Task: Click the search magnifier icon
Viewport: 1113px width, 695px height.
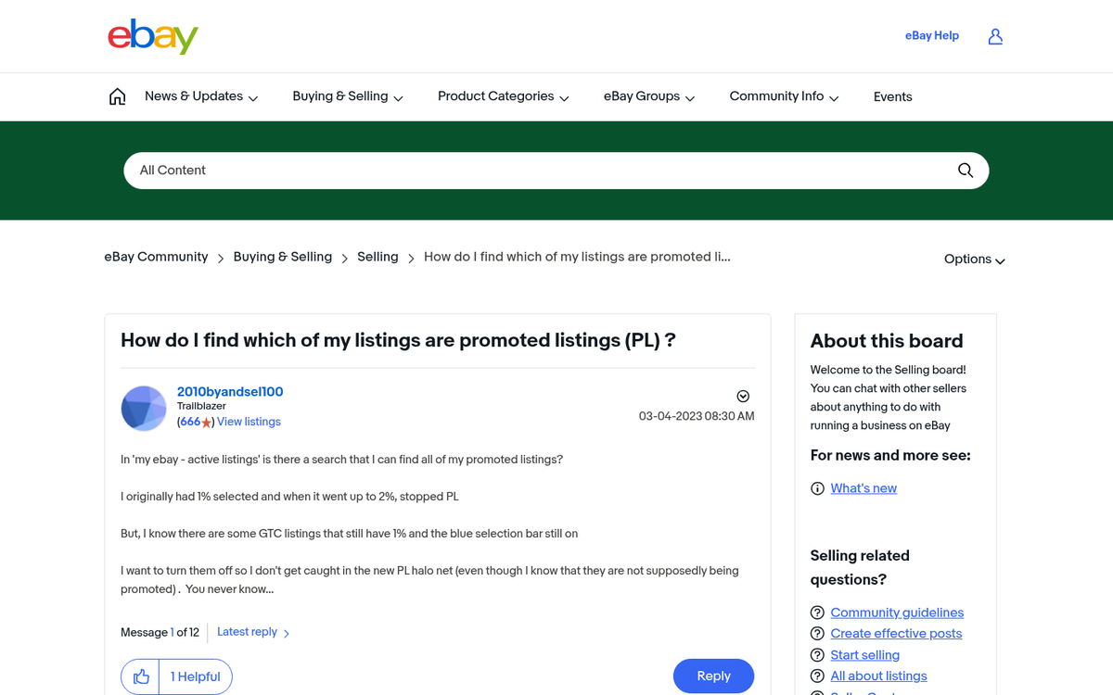Action: pyautogui.click(x=965, y=171)
